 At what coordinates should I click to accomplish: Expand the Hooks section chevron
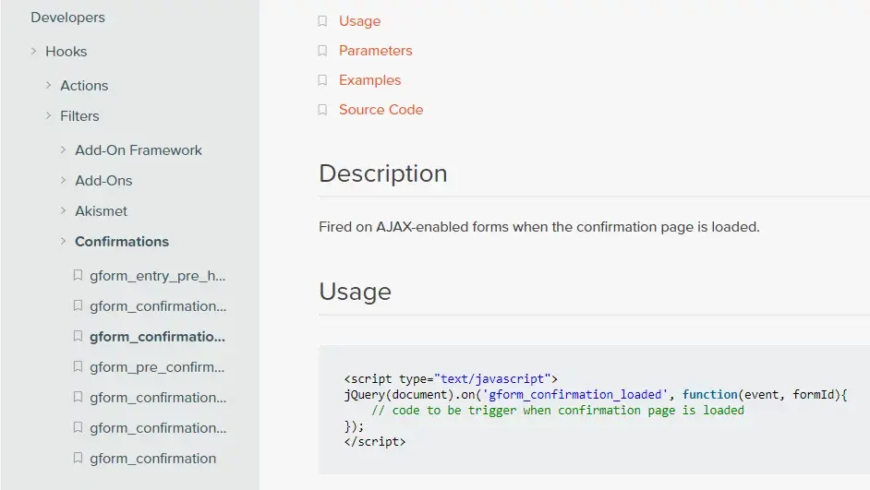pyautogui.click(x=34, y=52)
